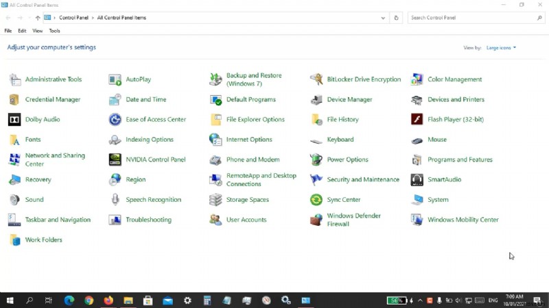Click the Windows Start button in taskbar
The image size is (549, 308).
click(10, 300)
